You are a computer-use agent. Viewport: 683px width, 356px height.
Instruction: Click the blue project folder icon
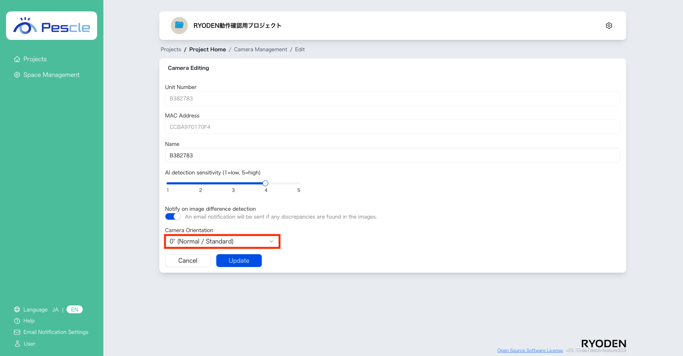(x=179, y=26)
